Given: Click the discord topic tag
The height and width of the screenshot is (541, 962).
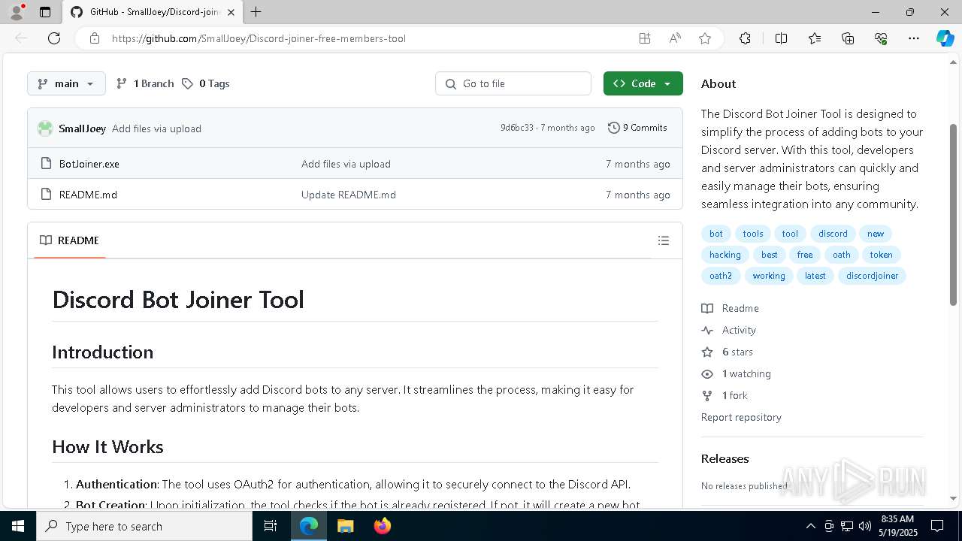Looking at the screenshot, I should click(x=833, y=234).
